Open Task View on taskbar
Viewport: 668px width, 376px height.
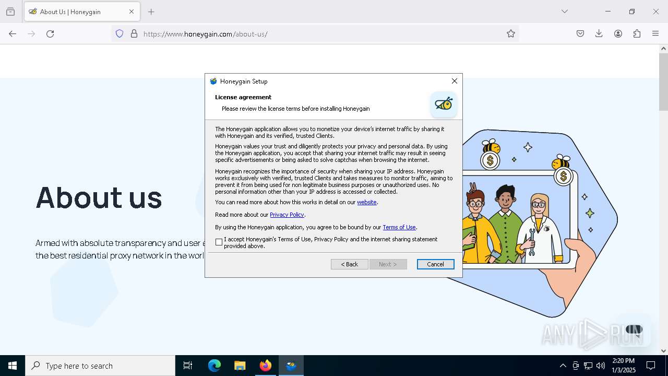[x=188, y=366]
